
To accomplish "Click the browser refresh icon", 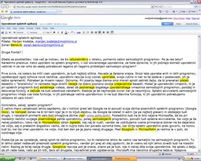I will 156,7.
